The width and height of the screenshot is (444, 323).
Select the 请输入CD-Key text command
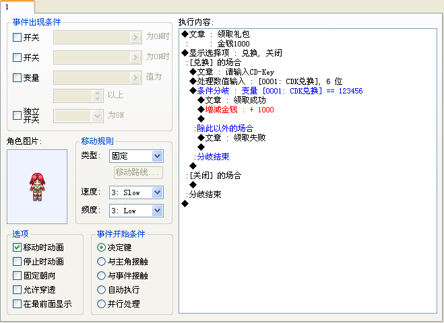pos(232,72)
